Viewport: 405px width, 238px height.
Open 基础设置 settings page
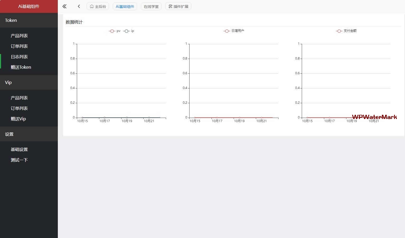pyautogui.click(x=19, y=149)
